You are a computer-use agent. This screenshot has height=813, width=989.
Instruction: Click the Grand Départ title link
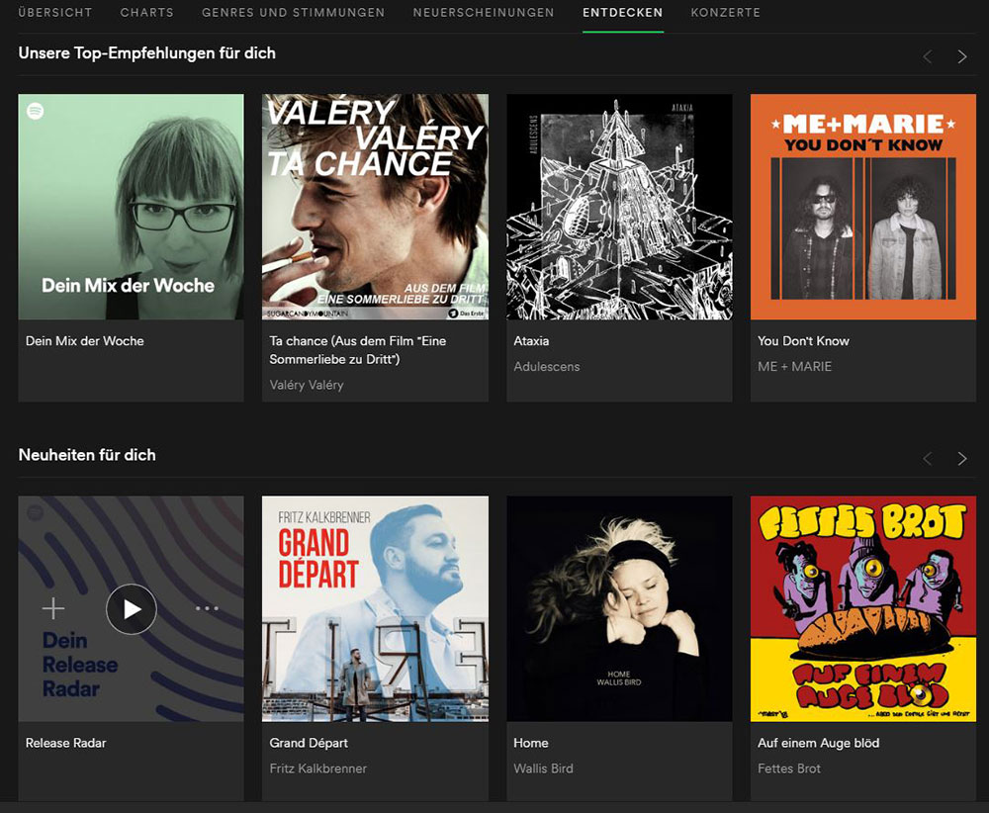point(309,743)
